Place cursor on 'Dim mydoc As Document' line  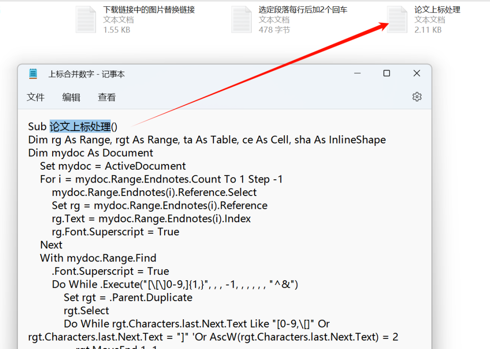tap(90, 153)
